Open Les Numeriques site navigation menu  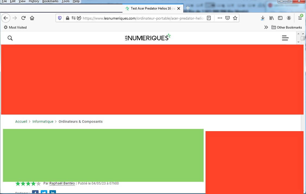pos(285,38)
